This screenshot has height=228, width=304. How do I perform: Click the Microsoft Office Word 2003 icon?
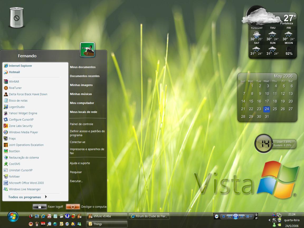[6, 183]
